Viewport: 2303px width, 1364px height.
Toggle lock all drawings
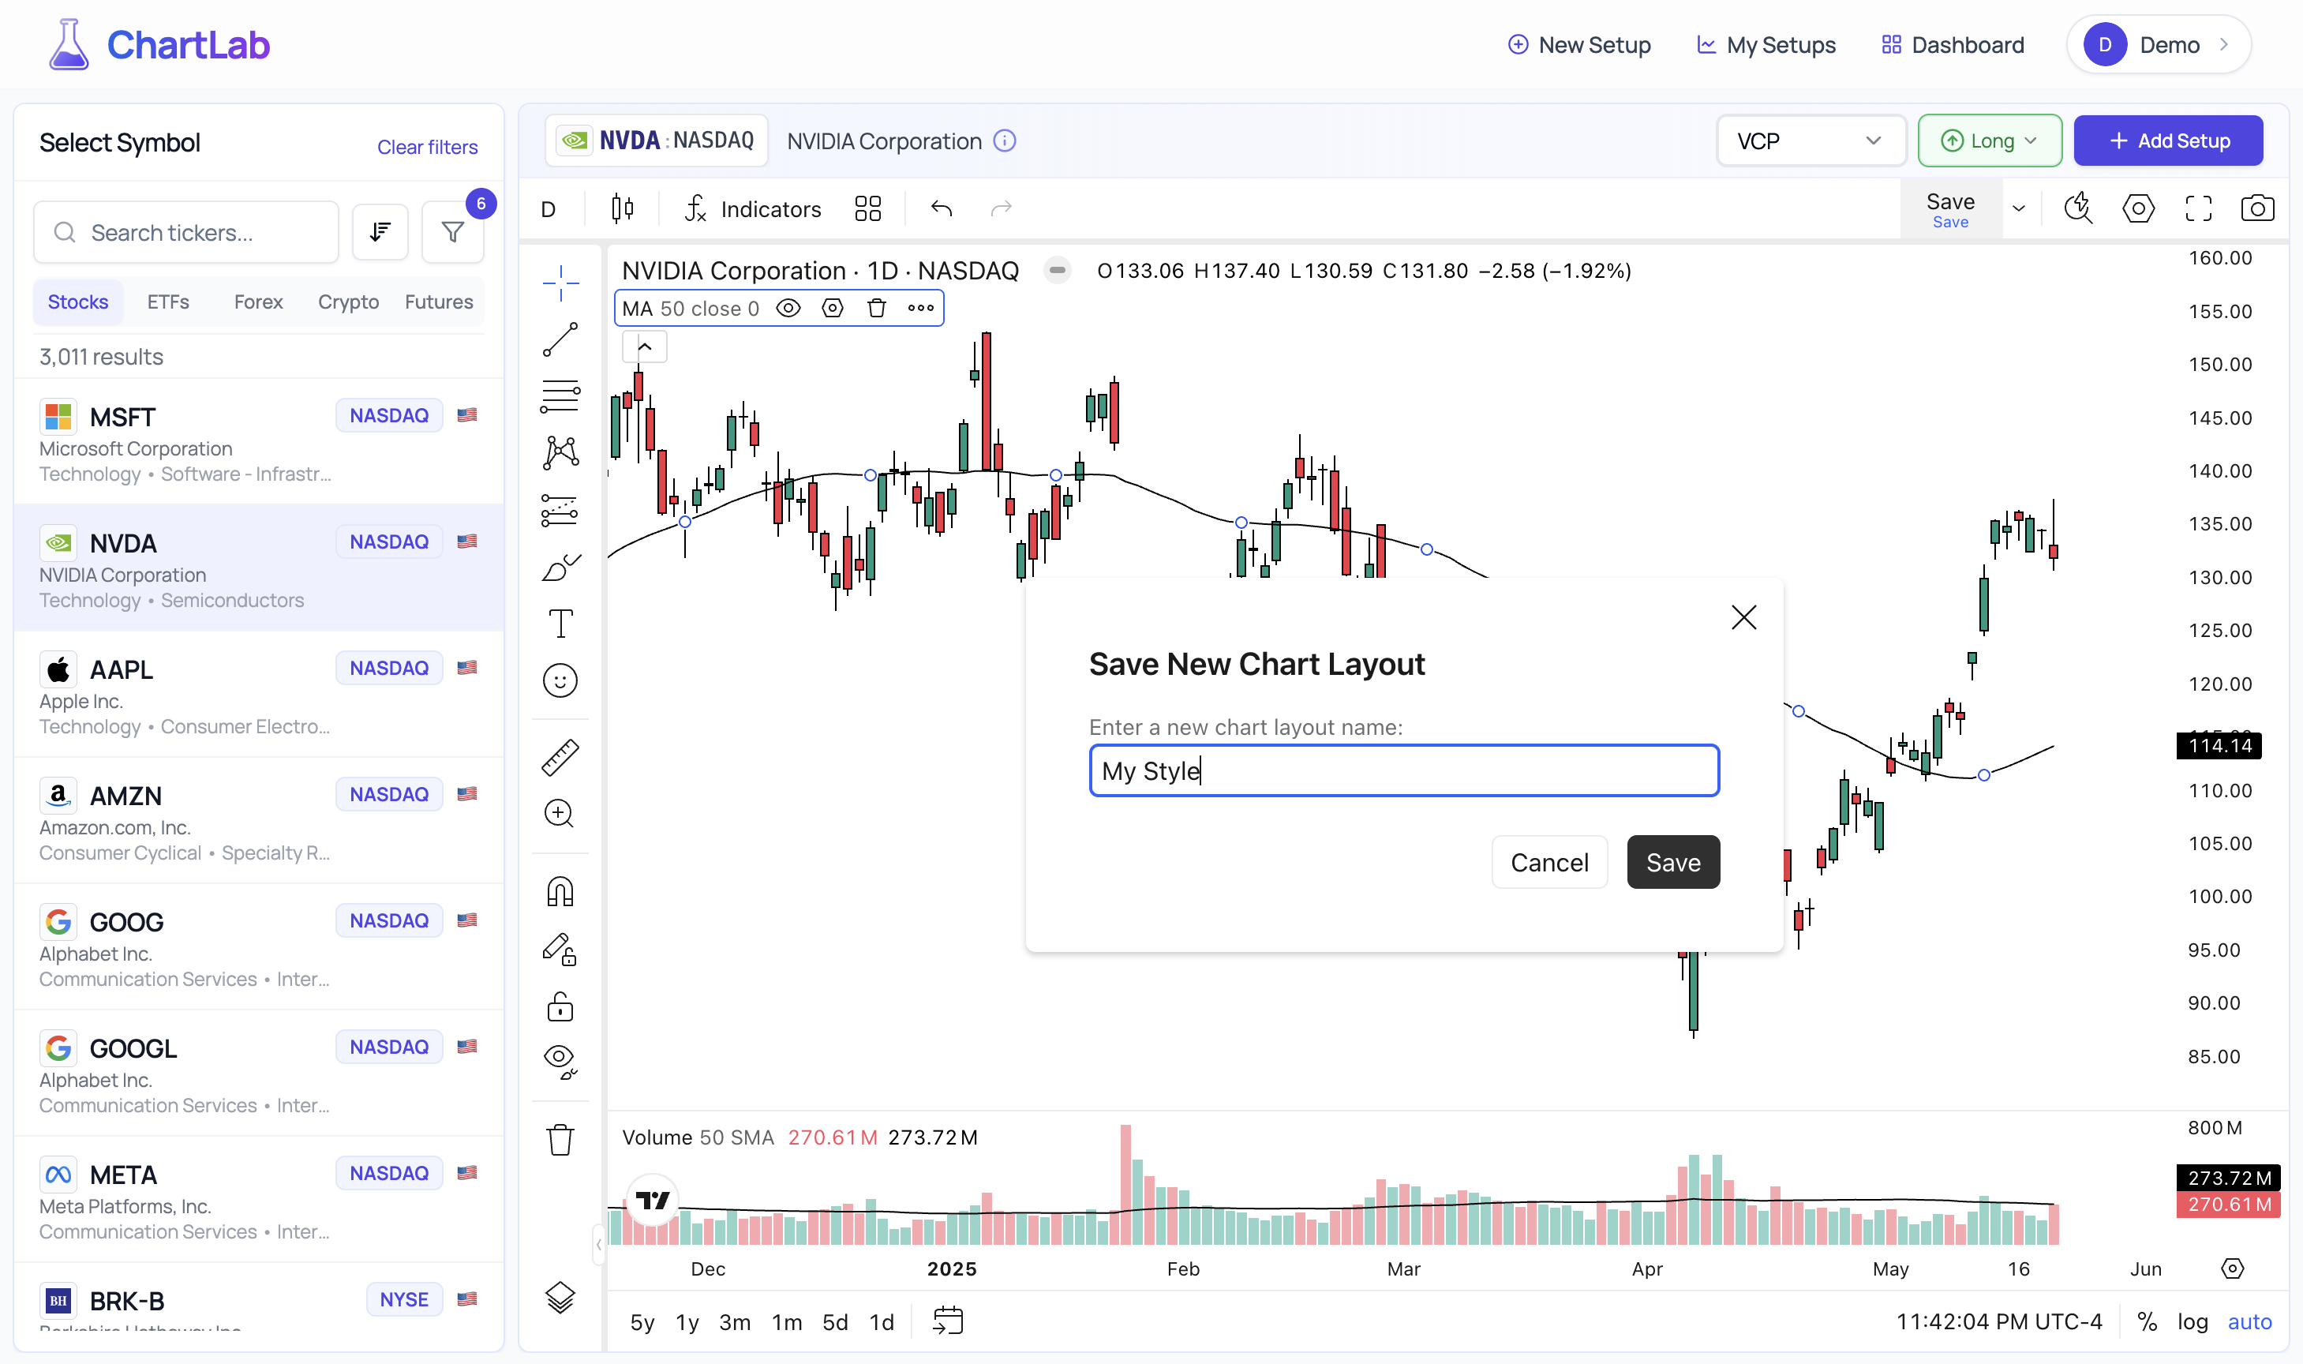560,1006
